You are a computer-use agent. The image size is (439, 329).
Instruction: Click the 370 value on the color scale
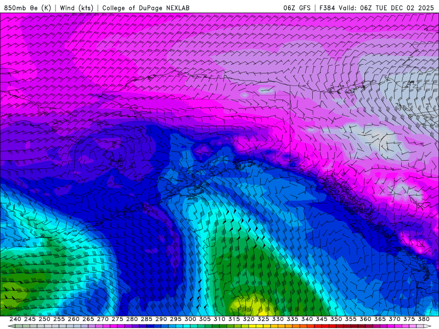(394, 319)
